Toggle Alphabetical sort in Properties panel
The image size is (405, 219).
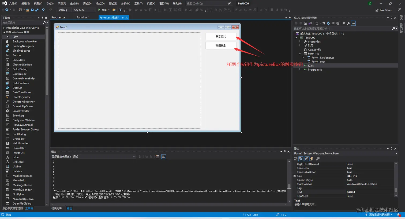click(x=301, y=159)
